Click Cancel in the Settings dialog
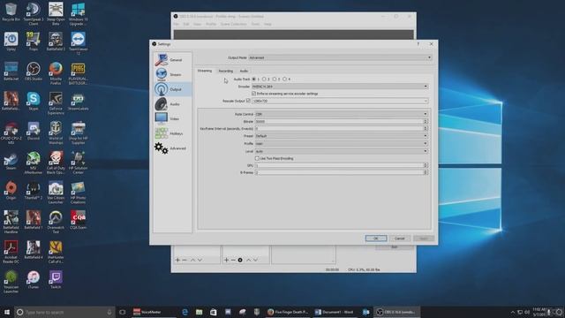The width and height of the screenshot is (565, 318). [x=400, y=238]
